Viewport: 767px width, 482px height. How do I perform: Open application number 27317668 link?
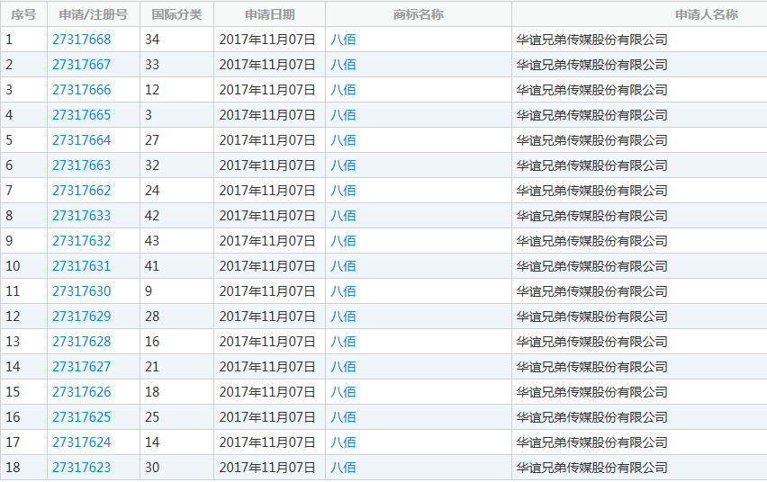tap(81, 40)
